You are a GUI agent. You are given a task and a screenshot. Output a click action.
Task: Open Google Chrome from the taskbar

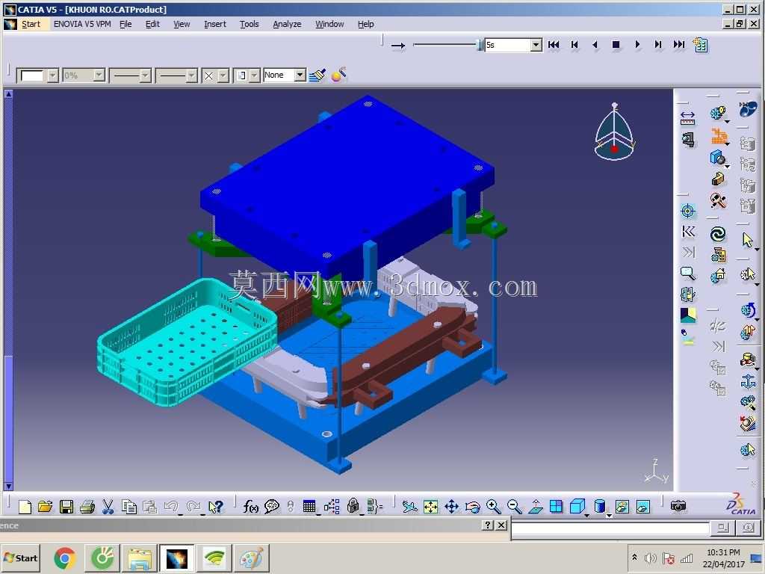[65, 558]
